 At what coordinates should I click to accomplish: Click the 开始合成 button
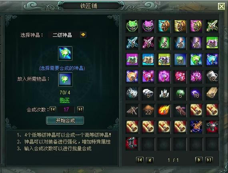click(x=65, y=120)
